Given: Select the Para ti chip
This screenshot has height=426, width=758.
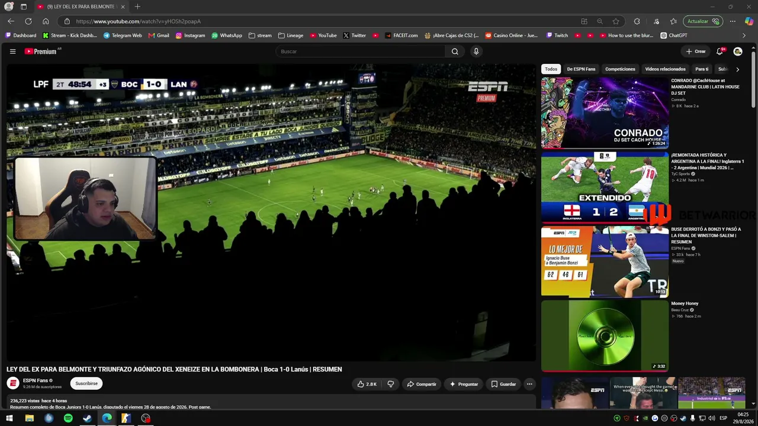Looking at the screenshot, I should [702, 69].
